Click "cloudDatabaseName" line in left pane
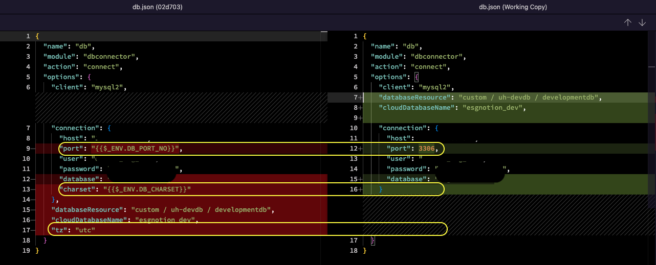The width and height of the screenshot is (656, 265). coord(124,220)
